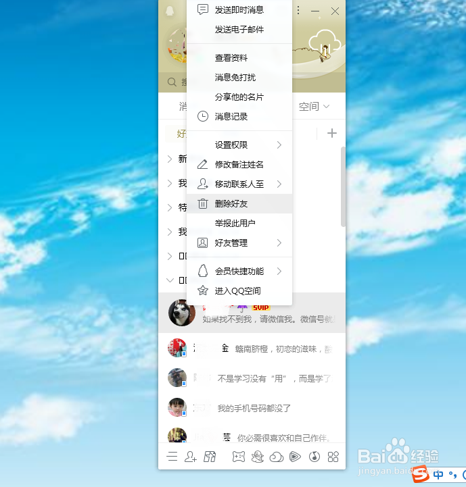
Task: Click the user profile avatar in header
Action: [x=177, y=46]
